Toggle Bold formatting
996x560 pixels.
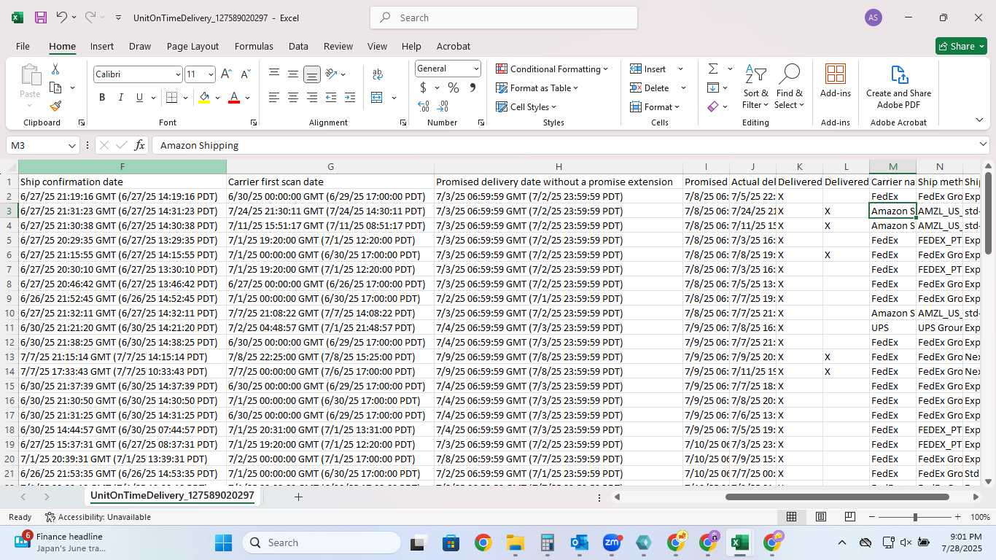(x=102, y=98)
